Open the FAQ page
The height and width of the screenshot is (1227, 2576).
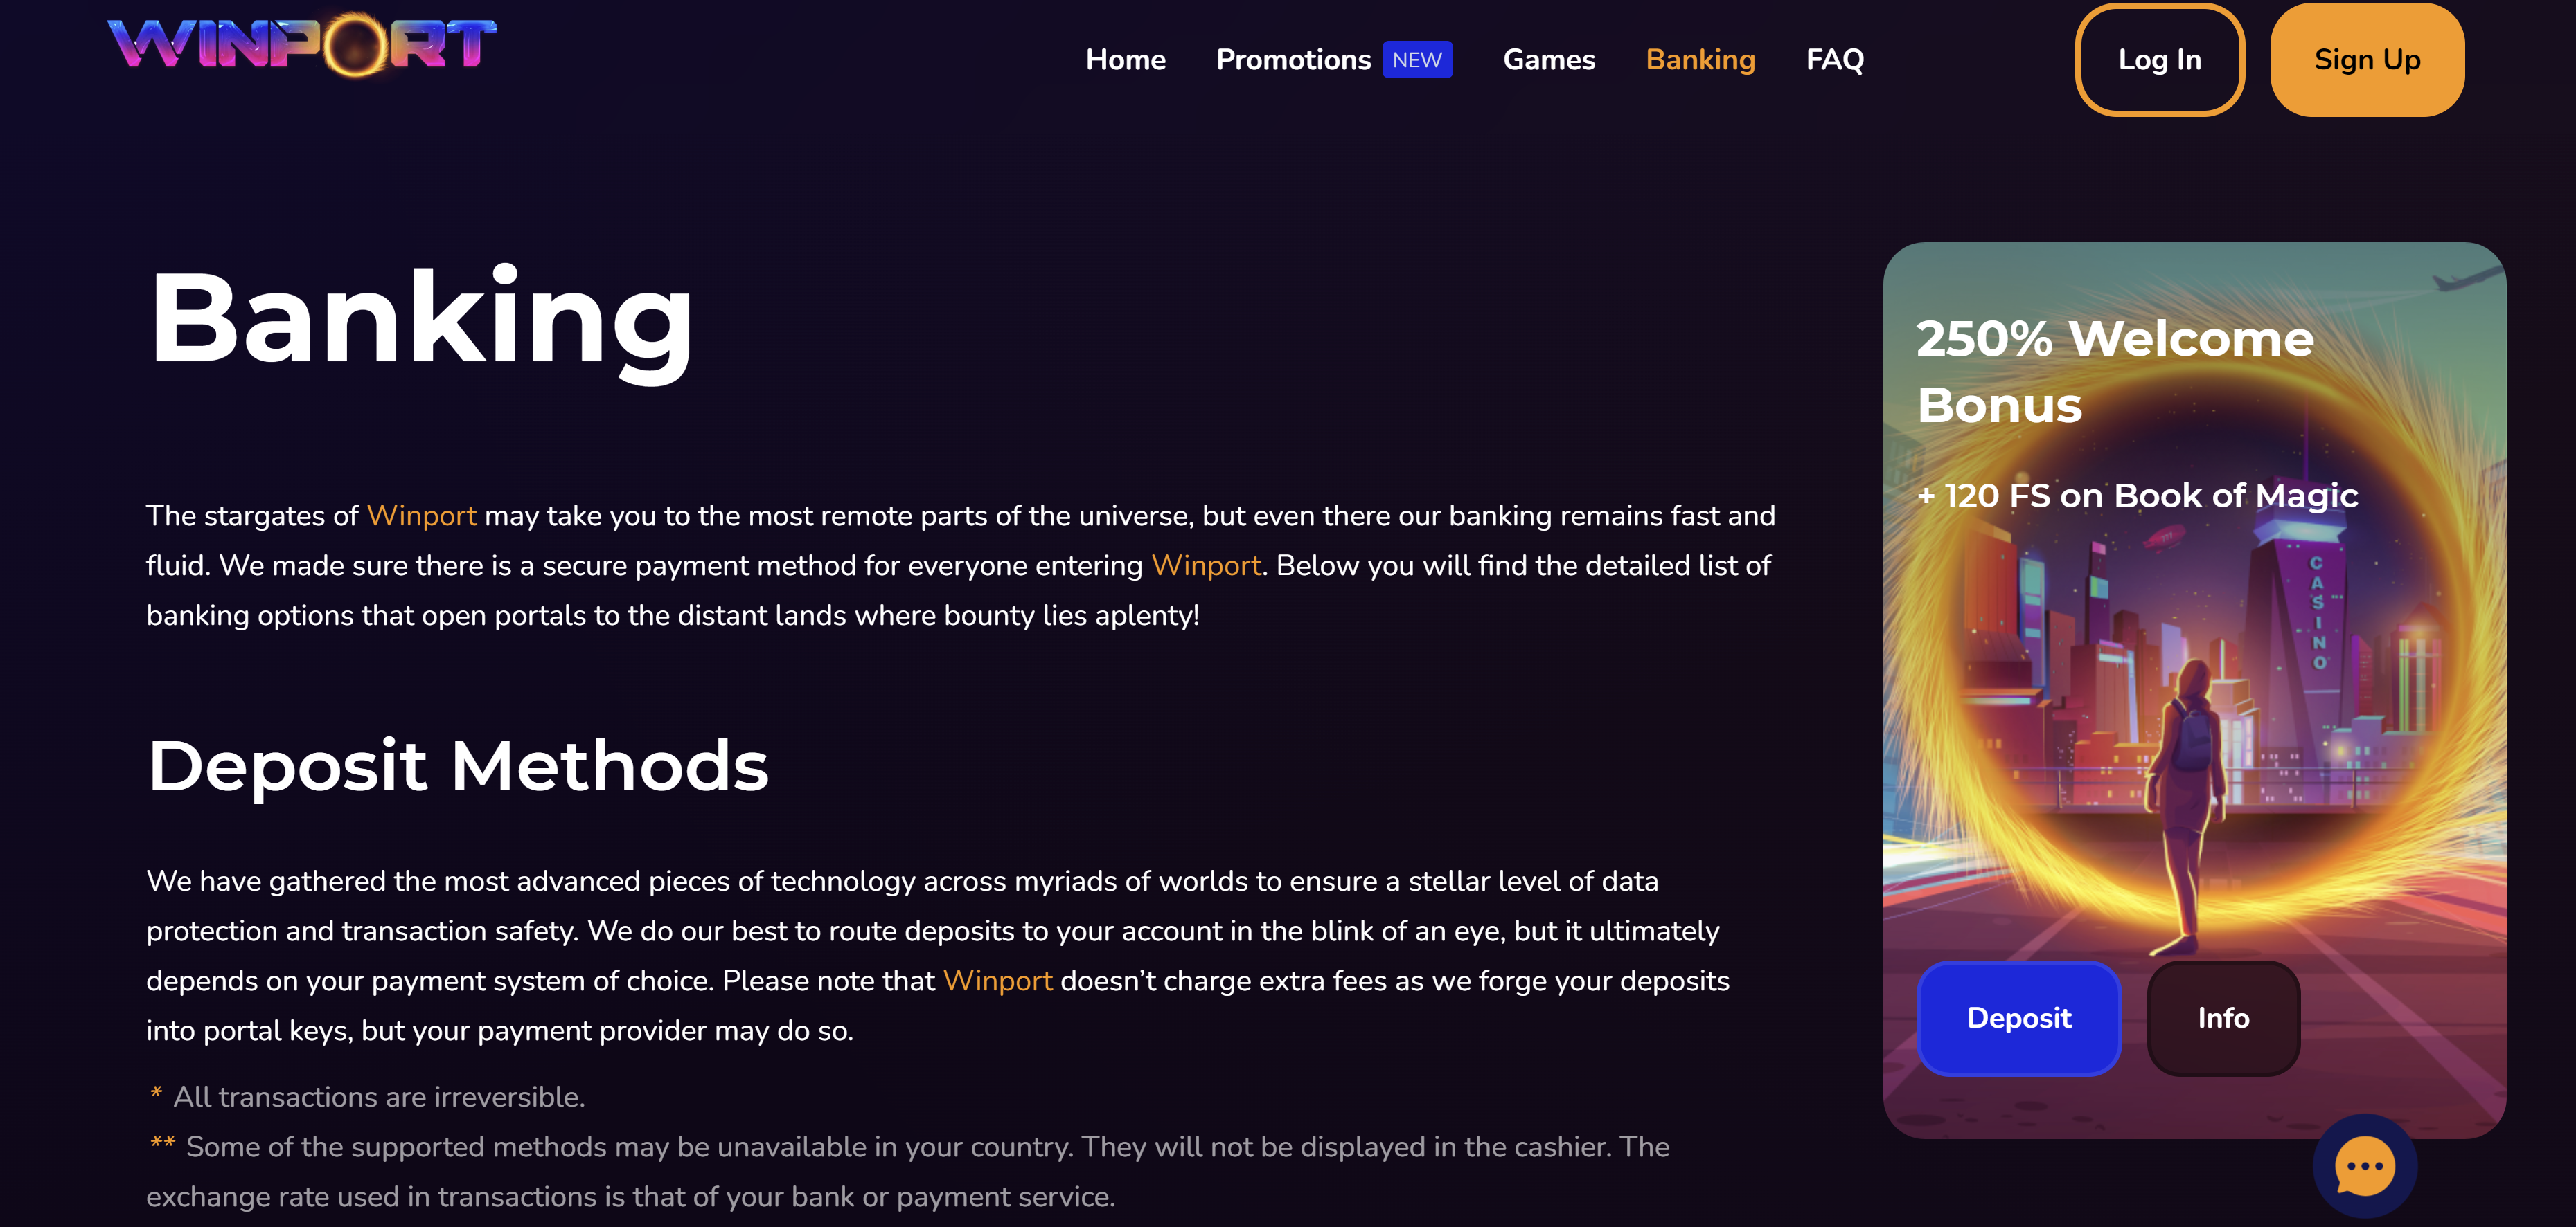1834,60
